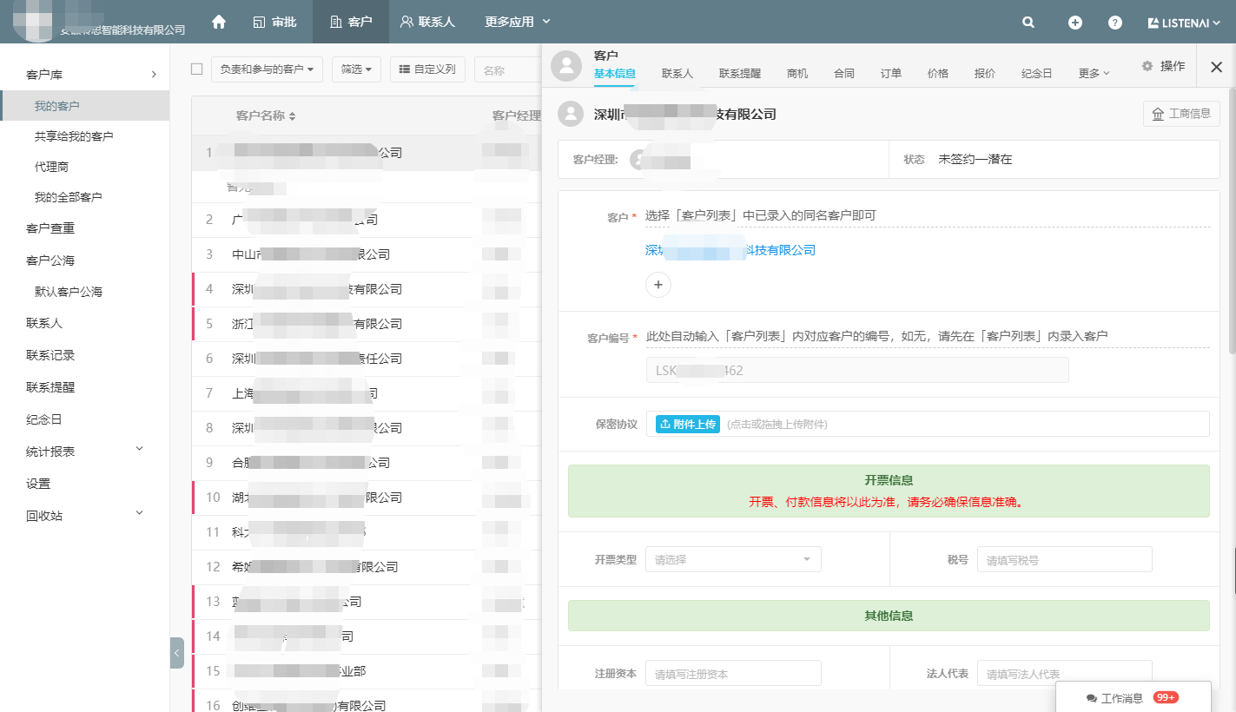Switch to 商机 tab

(797, 74)
